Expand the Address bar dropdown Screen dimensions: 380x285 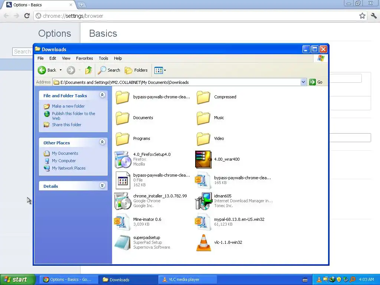point(303,82)
